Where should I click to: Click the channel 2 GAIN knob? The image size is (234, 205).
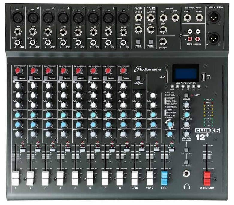tap(32, 43)
